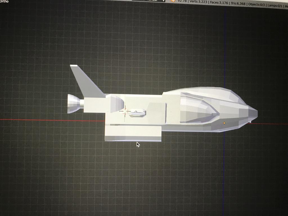
Task: Click the Blender logo icon in header
Action: (173, 1)
